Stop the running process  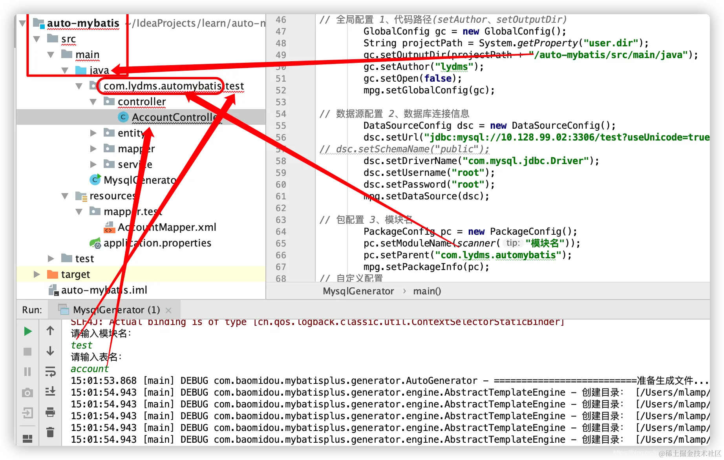(x=27, y=351)
